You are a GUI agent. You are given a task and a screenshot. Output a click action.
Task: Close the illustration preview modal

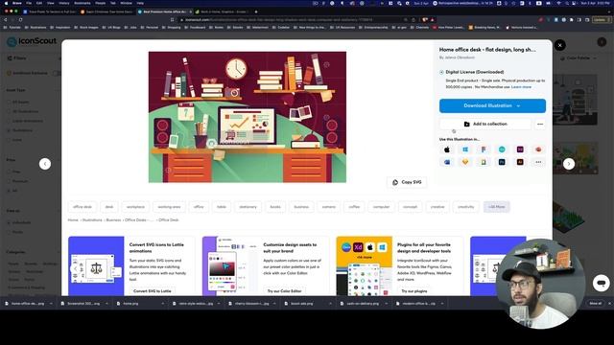coord(559,45)
